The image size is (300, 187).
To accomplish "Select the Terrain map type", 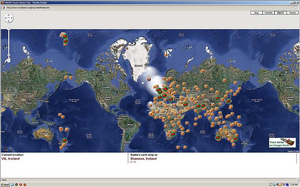I will pos(292,13).
